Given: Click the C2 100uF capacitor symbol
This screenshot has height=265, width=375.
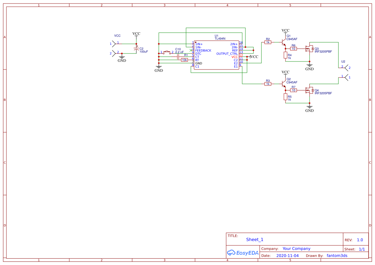Looking at the screenshot, I should pyautogui.click(x=136, y=49).
